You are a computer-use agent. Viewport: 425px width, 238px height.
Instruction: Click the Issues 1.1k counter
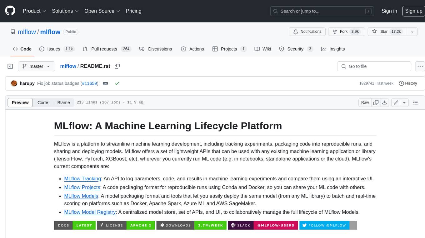coord(69,49)
